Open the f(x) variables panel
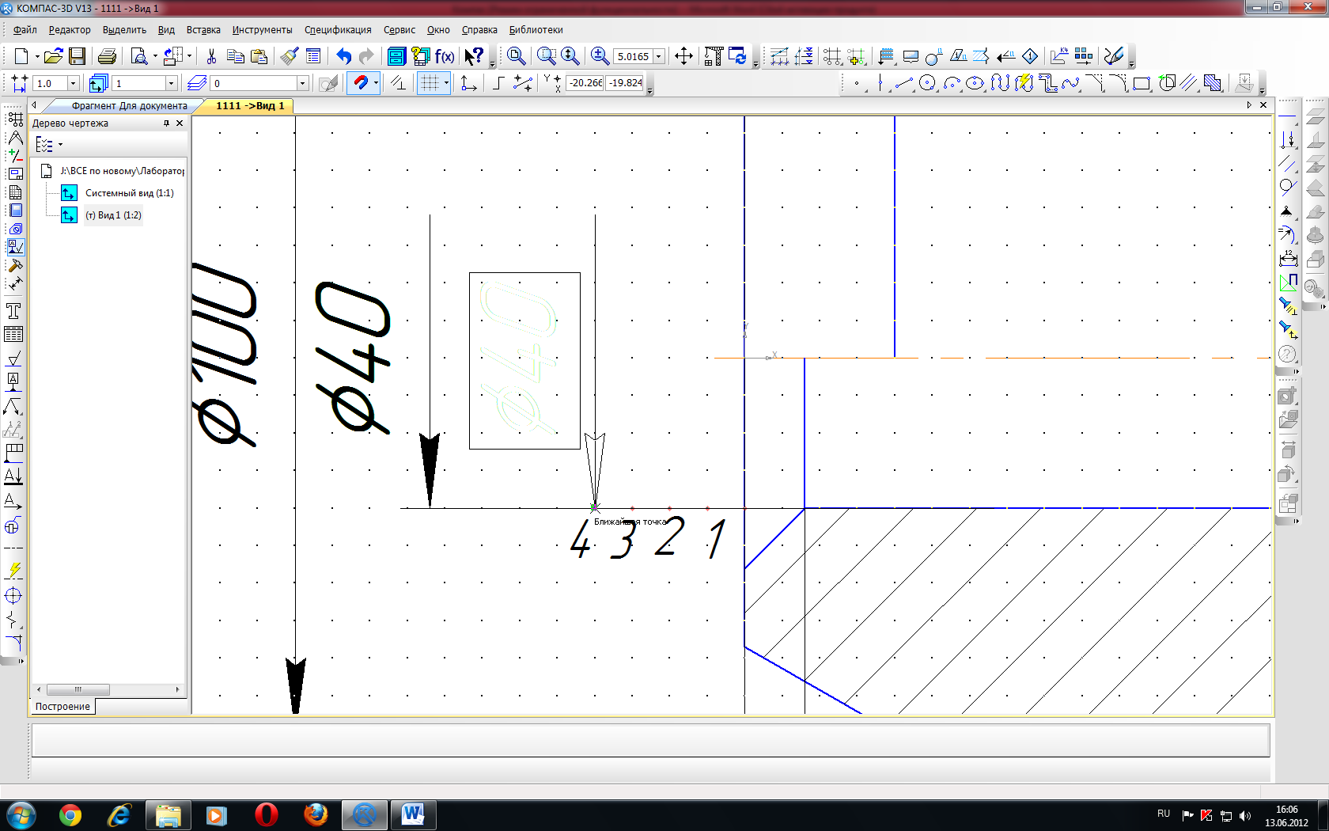Viewport: 1329px width, 831px height. coord(445,56)
